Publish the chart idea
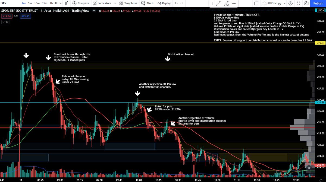326x182 pixels. point(318,3)
